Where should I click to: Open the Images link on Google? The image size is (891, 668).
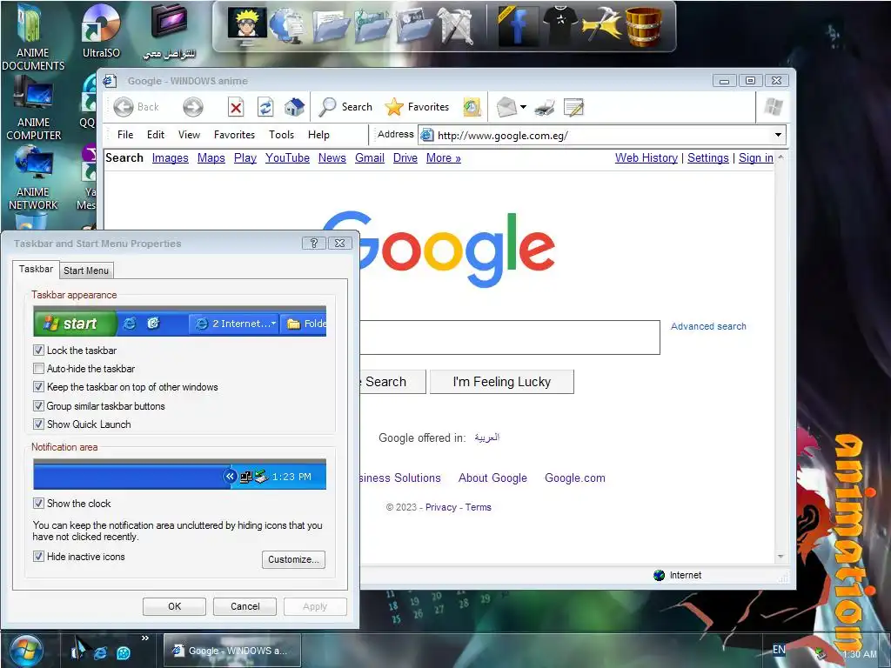tap(170, 158)
